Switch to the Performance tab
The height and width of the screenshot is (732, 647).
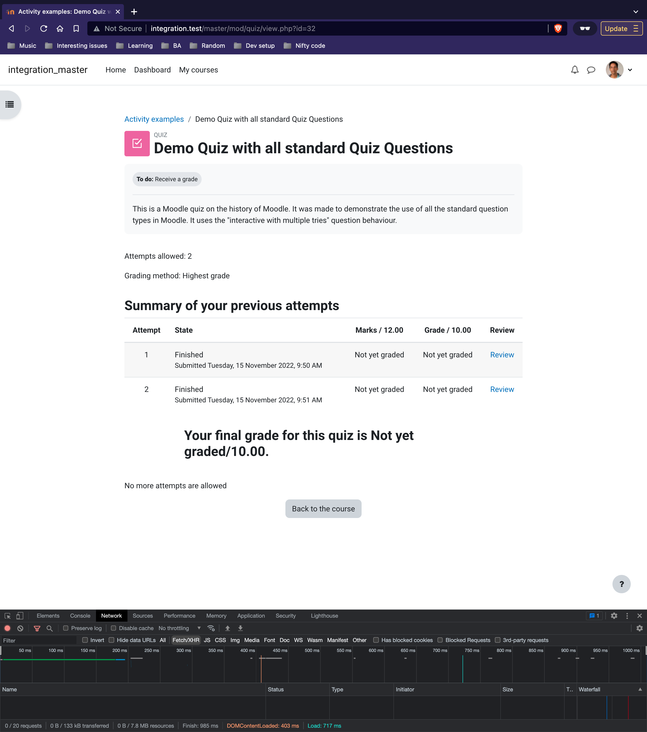coord(180,616)
